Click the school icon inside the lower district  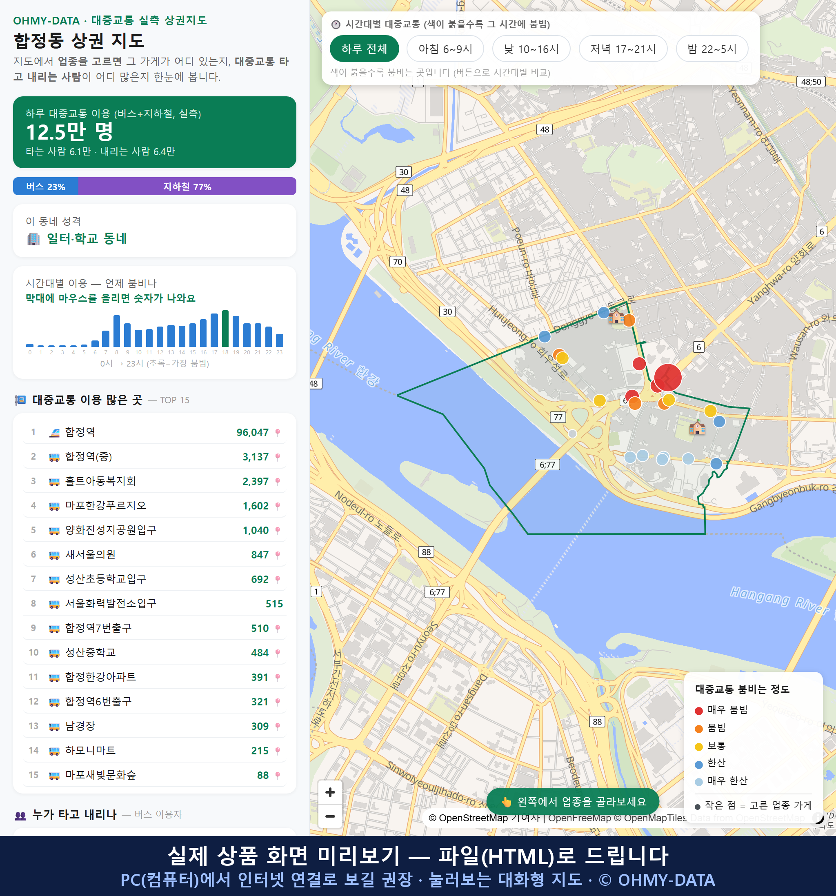point(697,427)
